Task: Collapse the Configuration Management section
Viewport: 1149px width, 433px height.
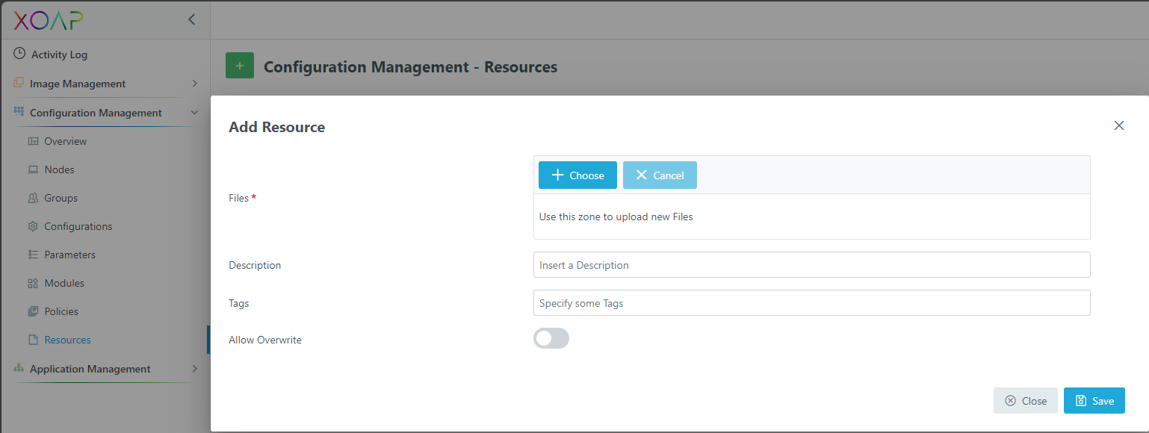Action: point(193,112)
